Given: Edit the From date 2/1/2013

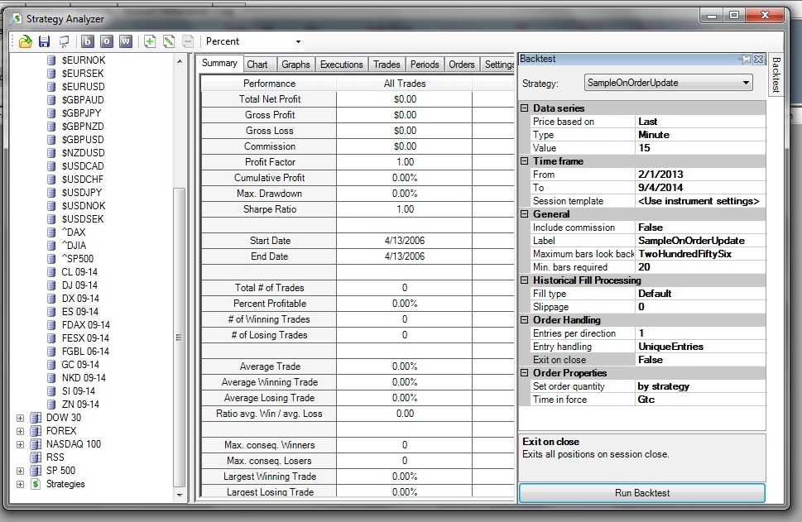Looking at the screenshot, I should click(x=700, y=175).
